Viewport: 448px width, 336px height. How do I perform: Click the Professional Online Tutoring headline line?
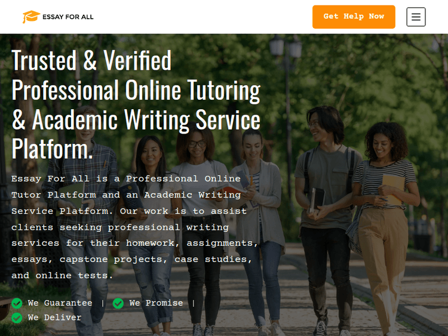[x=136, y=90]
